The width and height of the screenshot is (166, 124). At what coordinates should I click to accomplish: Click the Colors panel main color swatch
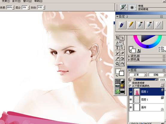[130, 48]
